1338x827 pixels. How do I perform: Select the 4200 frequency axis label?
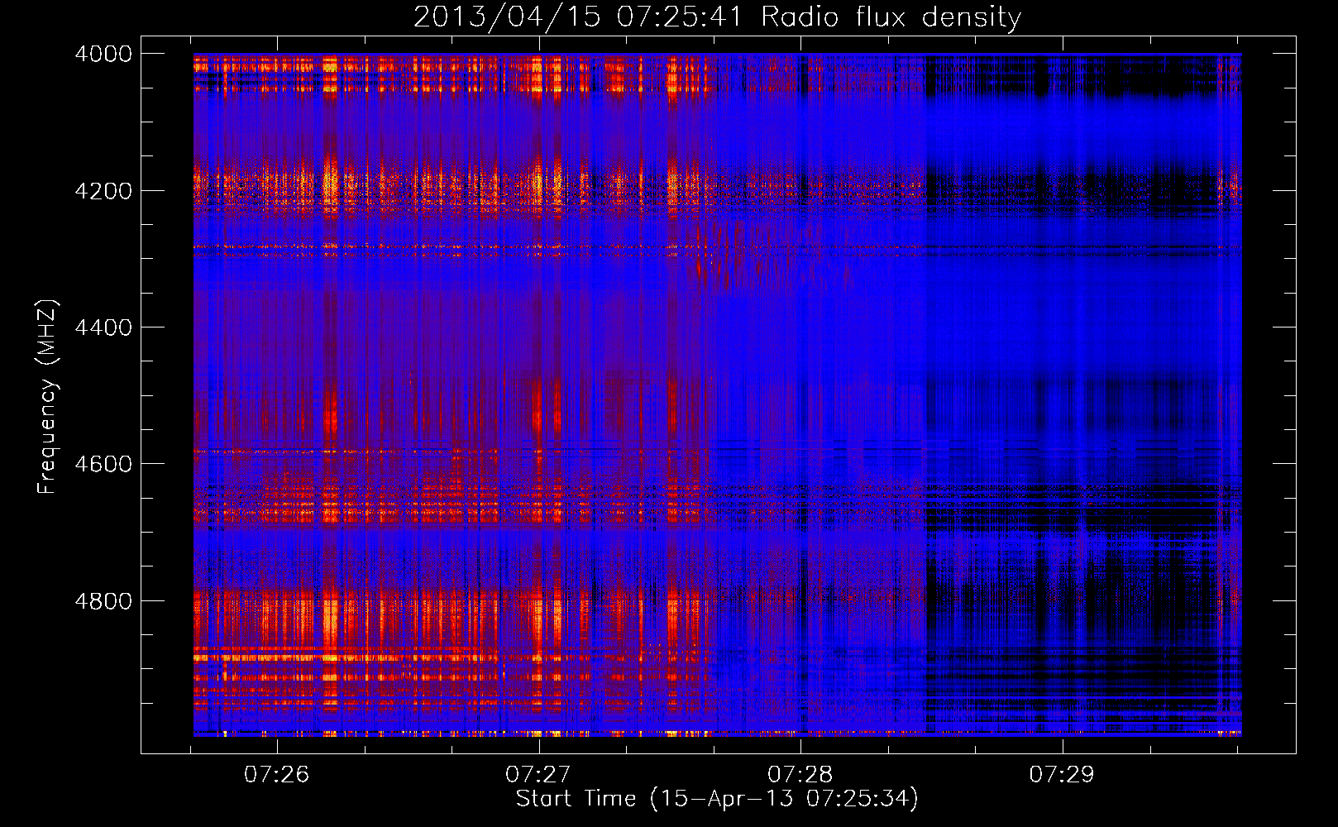coord(103,191)
